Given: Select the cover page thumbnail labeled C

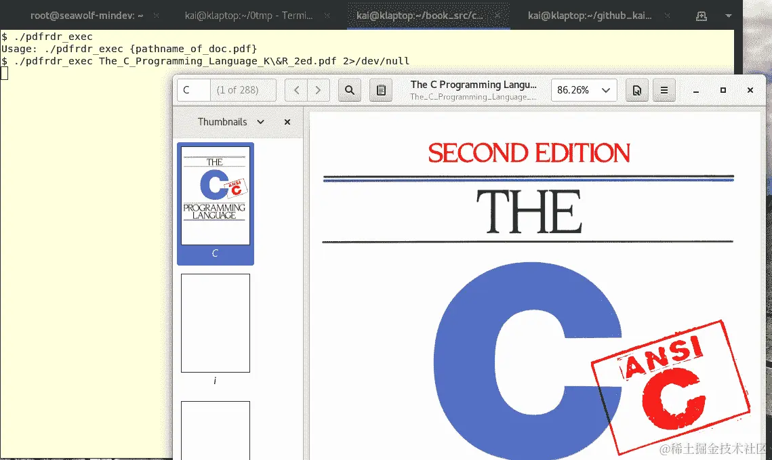Looking at the screenshot, I should click(215, 203).
